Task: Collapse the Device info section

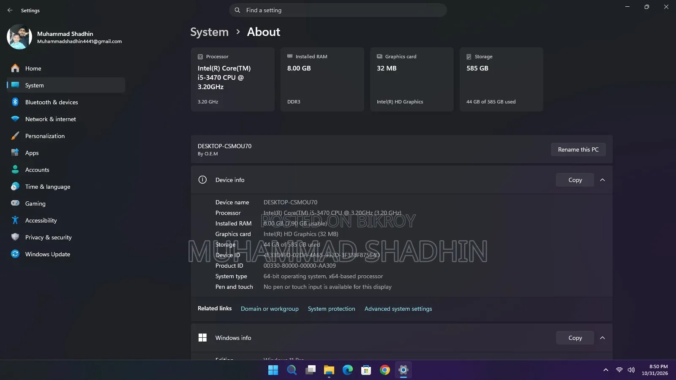Action: click(x=602, y=180)
